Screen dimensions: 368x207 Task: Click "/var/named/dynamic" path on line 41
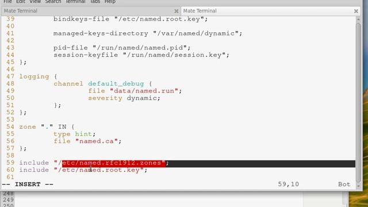click(195, 33)
